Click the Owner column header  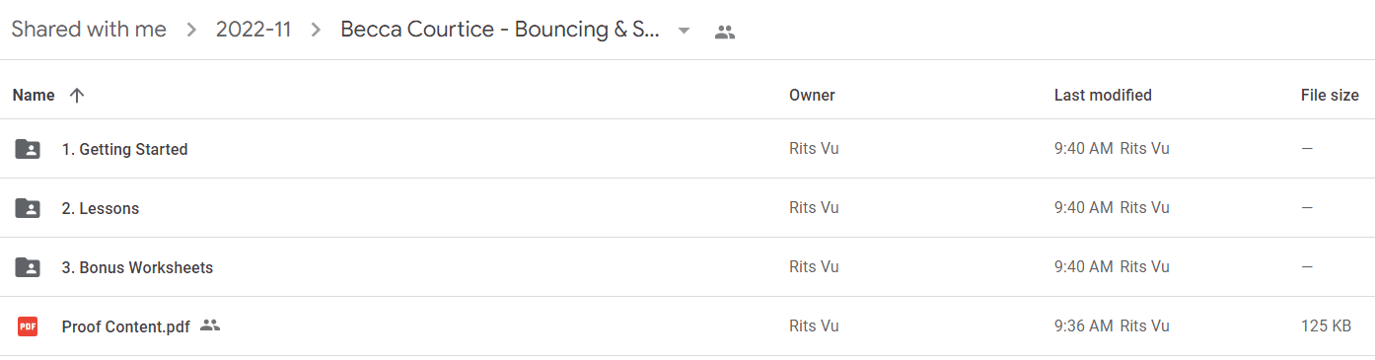[x=812, y=96]
